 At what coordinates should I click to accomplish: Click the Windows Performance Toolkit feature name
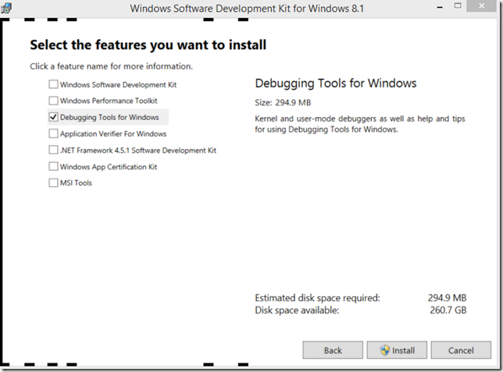point(109,101)
